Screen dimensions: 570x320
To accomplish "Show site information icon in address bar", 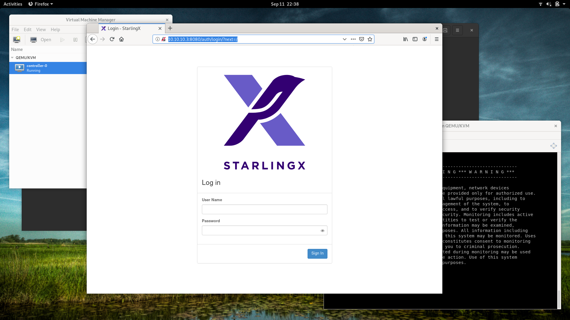I will (x=158, y=39).
